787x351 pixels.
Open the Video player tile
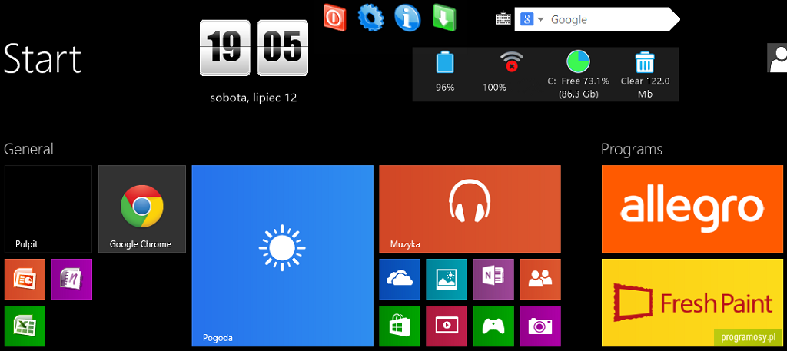447,326
